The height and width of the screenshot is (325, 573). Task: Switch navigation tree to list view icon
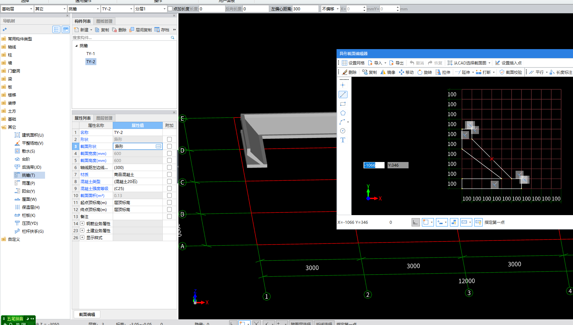[56, 30]
